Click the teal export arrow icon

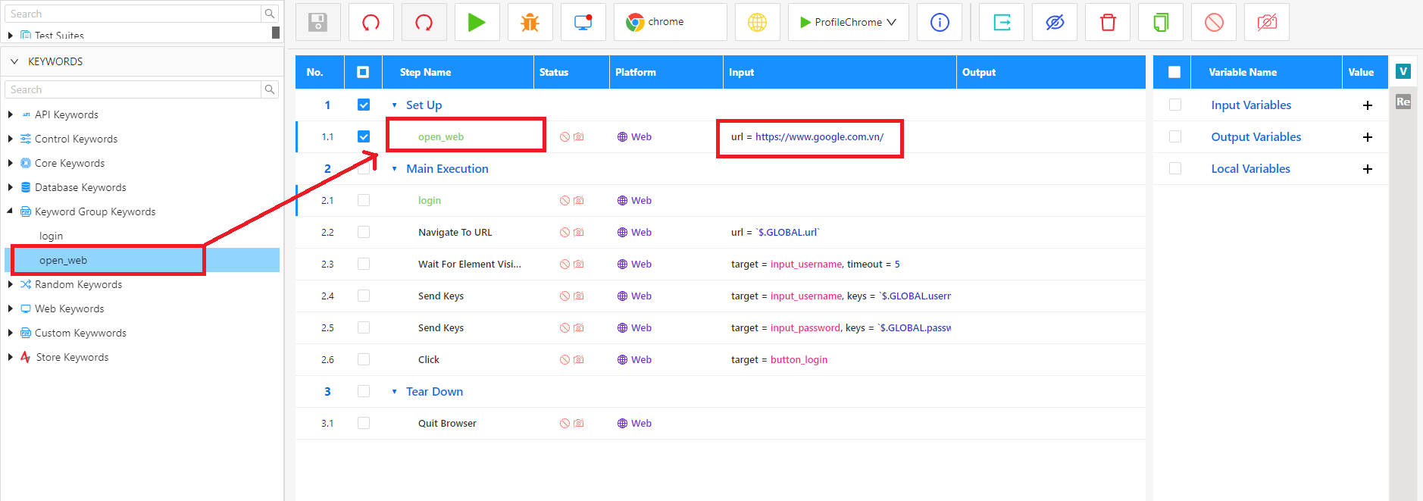point(1002,22)
